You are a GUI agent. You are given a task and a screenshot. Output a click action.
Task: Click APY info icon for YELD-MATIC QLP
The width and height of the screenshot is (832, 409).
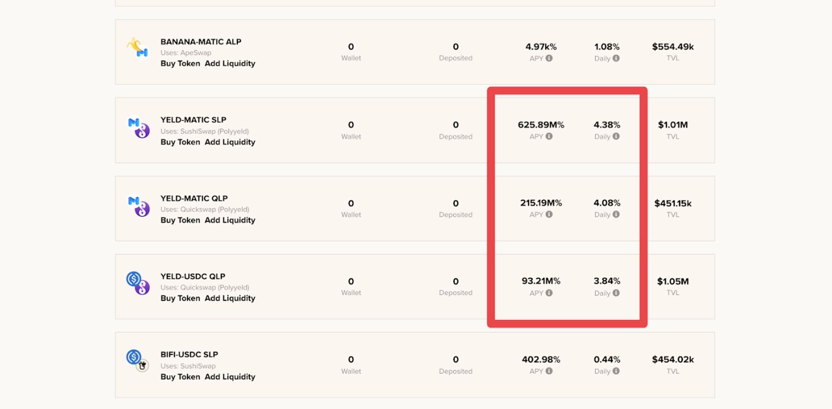pyautogui.click(x=549, y=215)
